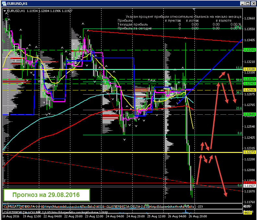257x220 pixels.
Task: Click the 1.13210 axis price
Action: pyautogui.click(x=250, y=62)
